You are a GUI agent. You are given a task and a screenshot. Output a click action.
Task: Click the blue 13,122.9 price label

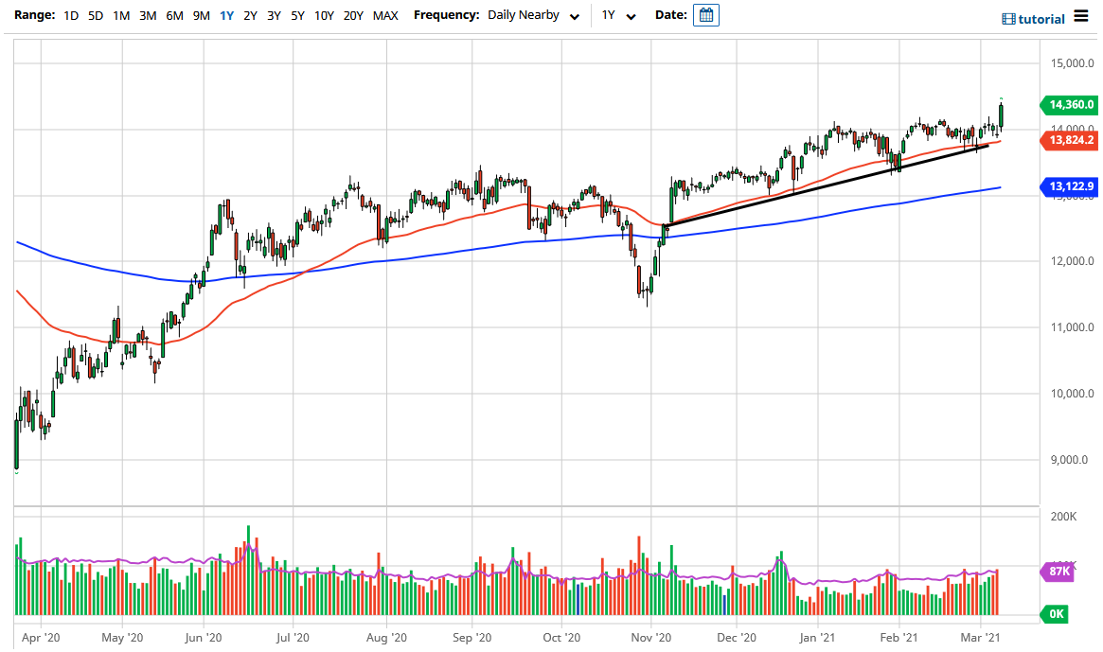click(x=1069, y=187)
